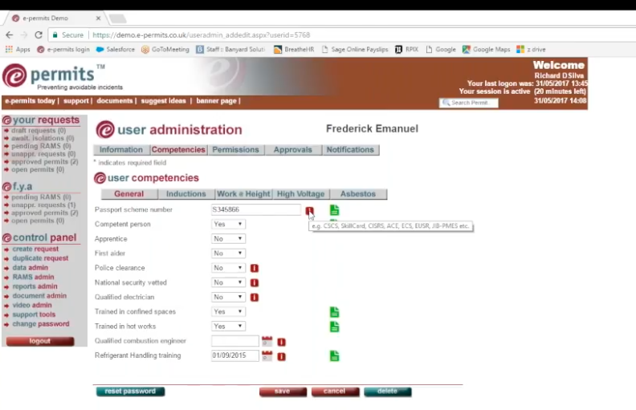Open the document icon for Passport scheme number

point(334,210)
